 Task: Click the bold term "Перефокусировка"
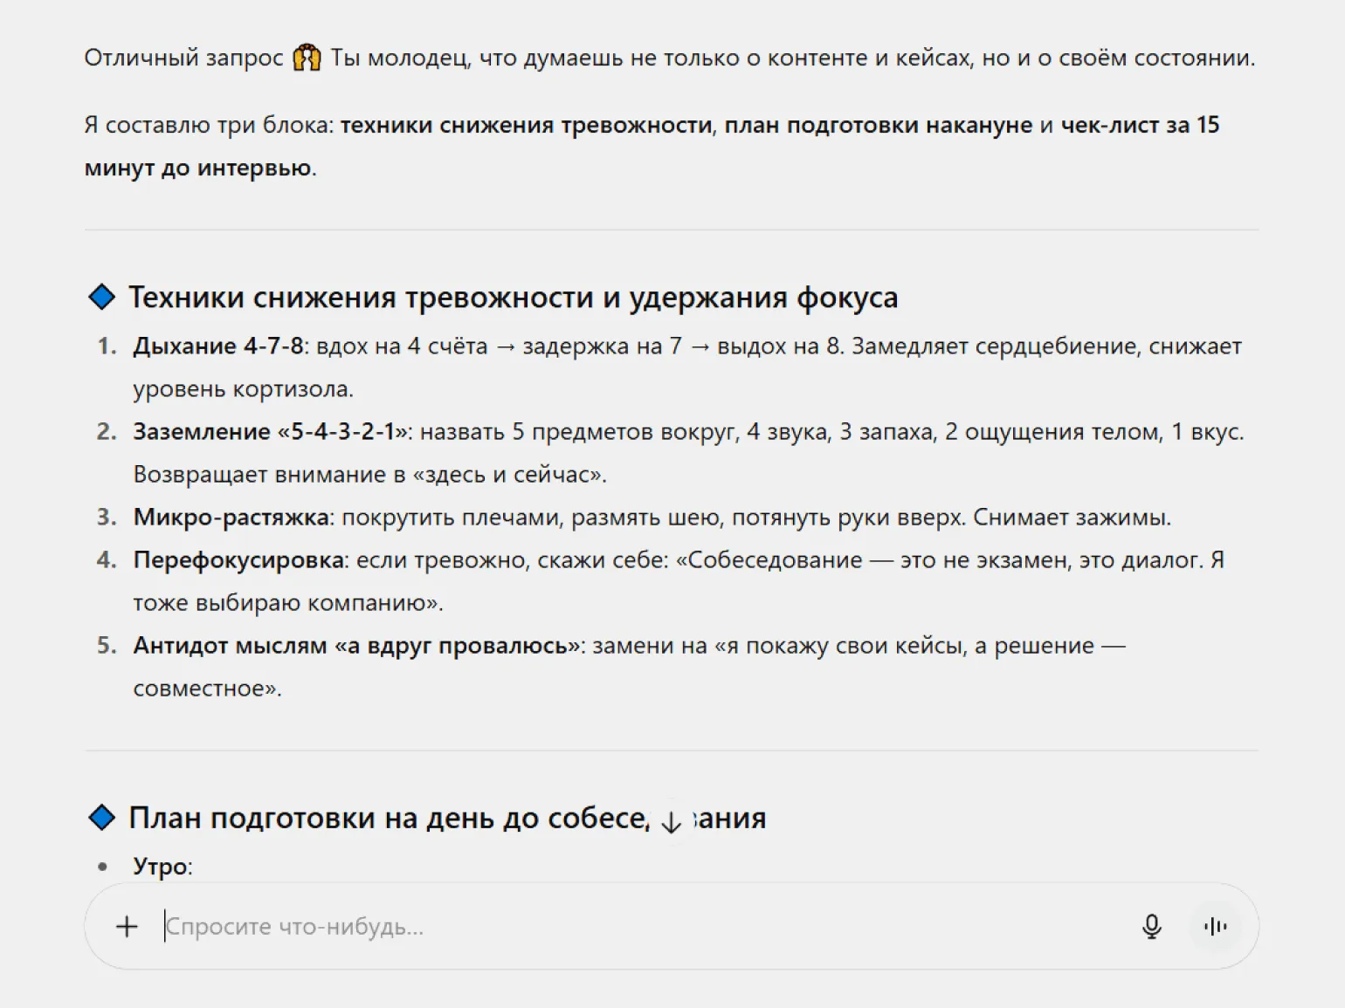pos(238,560)
